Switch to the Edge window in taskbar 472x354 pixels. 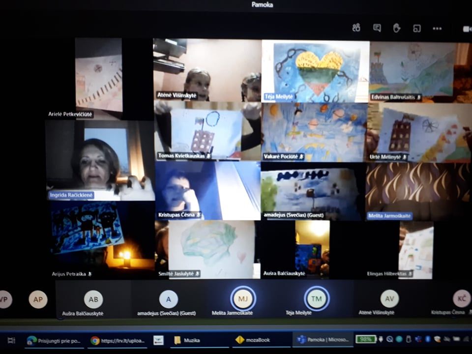click(54, 340)
